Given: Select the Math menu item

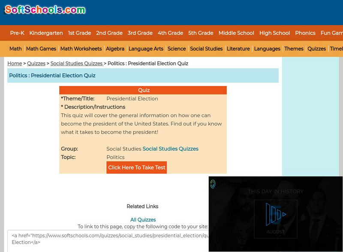Looking at the screenshot, I should [x=15, y=49].
